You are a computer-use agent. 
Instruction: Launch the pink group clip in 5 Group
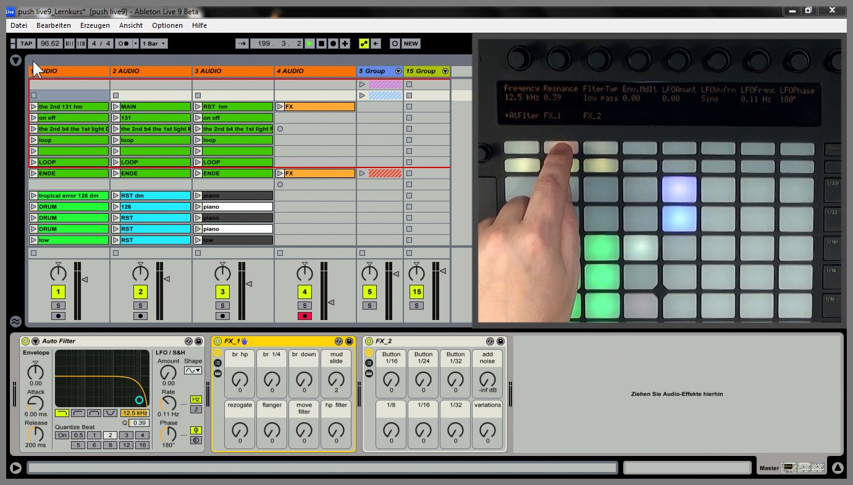362,85
